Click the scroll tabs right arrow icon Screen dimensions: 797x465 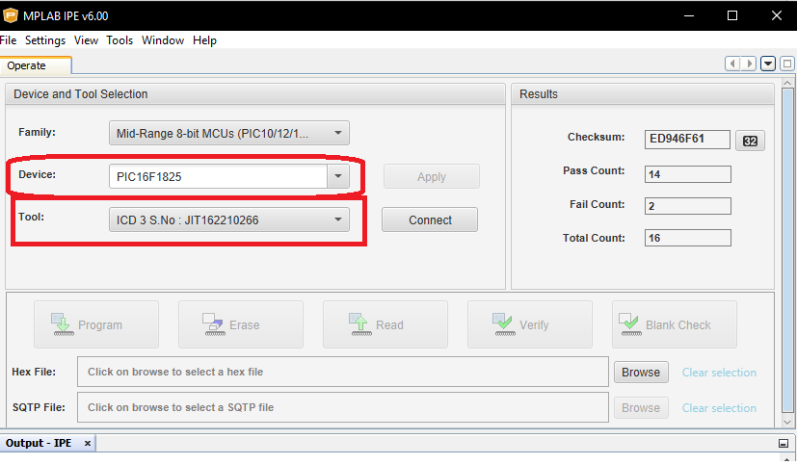pyautogui.click(x=748, y=64)
